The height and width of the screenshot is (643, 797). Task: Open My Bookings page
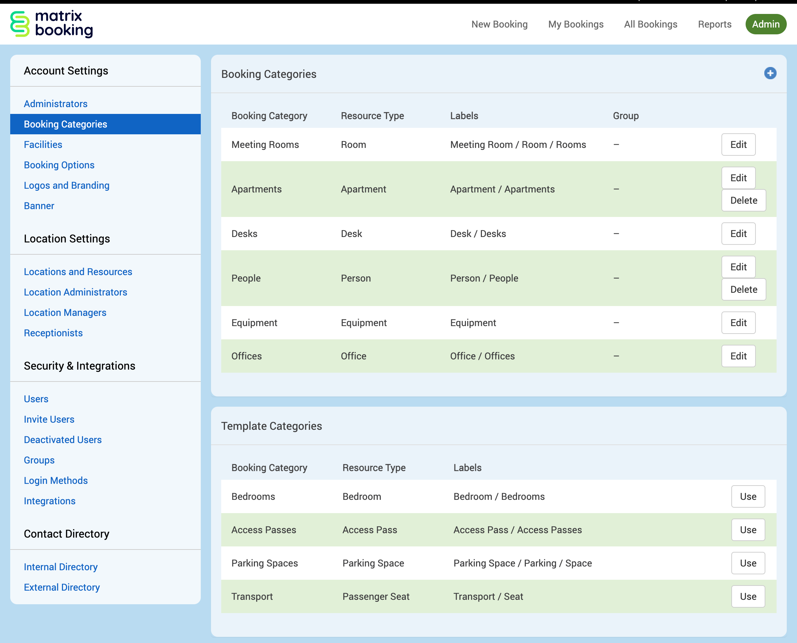coord(575,24)
